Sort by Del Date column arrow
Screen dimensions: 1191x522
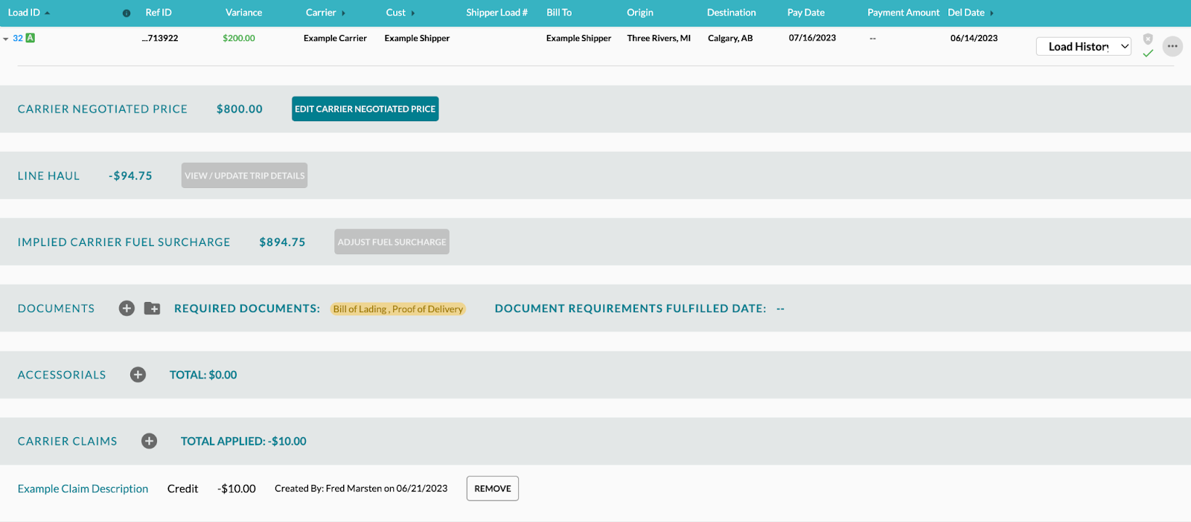pyautogui.click(x=992, y=13)
